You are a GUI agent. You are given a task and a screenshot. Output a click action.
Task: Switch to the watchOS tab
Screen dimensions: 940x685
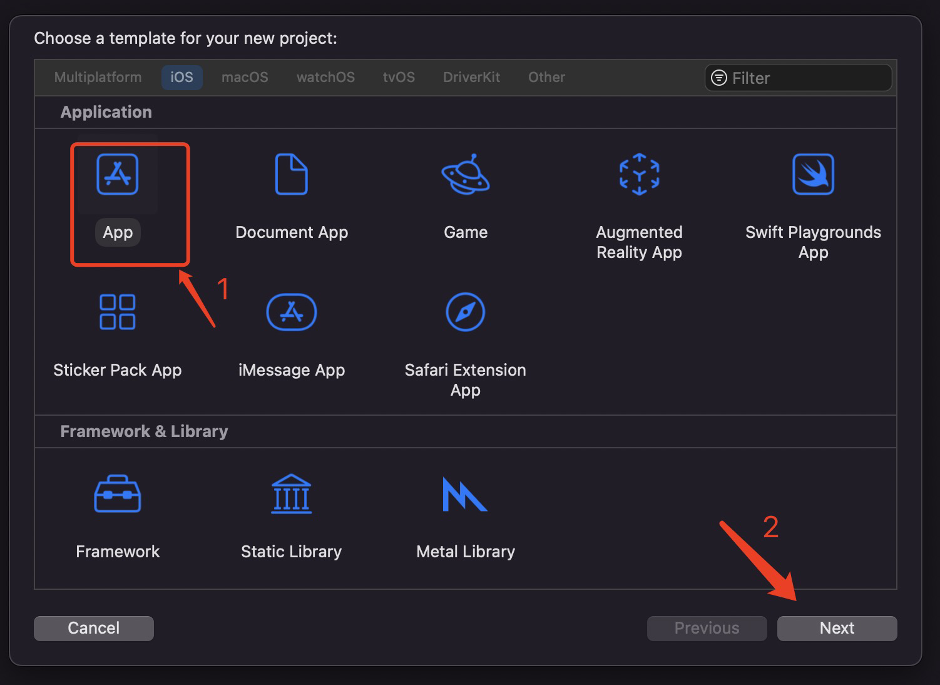click(x=325, y=77)
